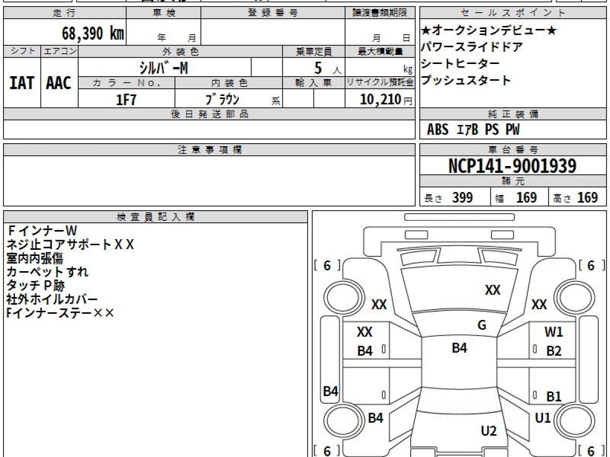The height and width of the screenshot is (457, 610).
Task: Click the シフト header cell
Action: point(22,51)
